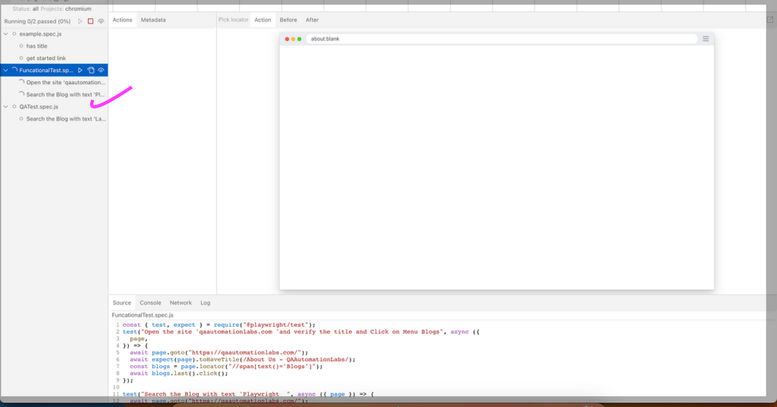Screen dimensions: 777x407
Task: Collapse the QATest.spec.js chevron
Action: (6, 107)
